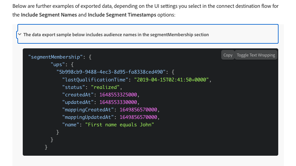Click the bold "Include Segment Names" text
This screenshot has width=296, height=166.
(x=49, y=15)
